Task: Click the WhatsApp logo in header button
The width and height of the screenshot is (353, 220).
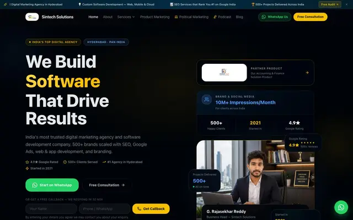Action: pos(264,17)
